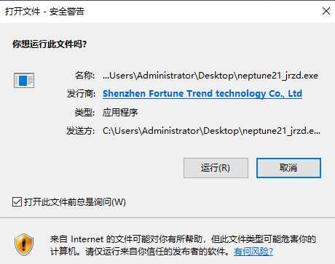
Task: Click the word Internet in the warning
Action: 87,239
